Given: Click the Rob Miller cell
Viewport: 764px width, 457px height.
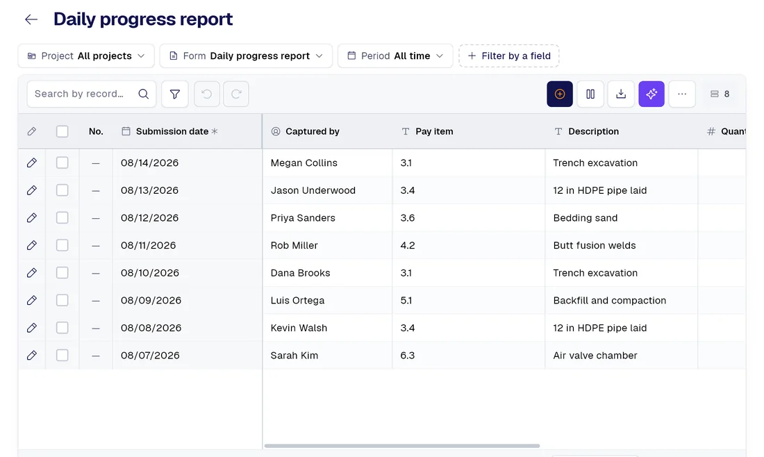Looking at the screenshot, I should point(327,245).
